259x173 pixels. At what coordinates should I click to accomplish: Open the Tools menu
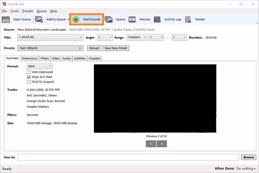pyautogui.click(x=15, y=11)
